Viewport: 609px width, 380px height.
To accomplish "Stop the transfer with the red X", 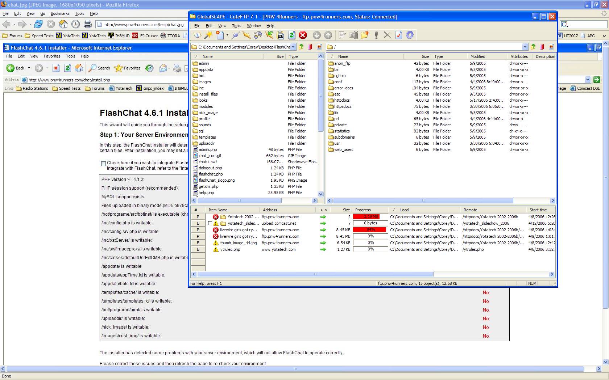I will coord(303,35).
